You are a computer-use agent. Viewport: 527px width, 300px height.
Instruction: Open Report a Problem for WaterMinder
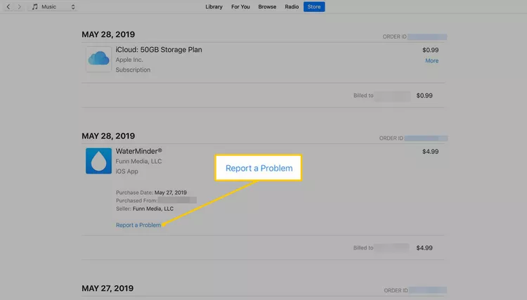[x=138, y=225]
